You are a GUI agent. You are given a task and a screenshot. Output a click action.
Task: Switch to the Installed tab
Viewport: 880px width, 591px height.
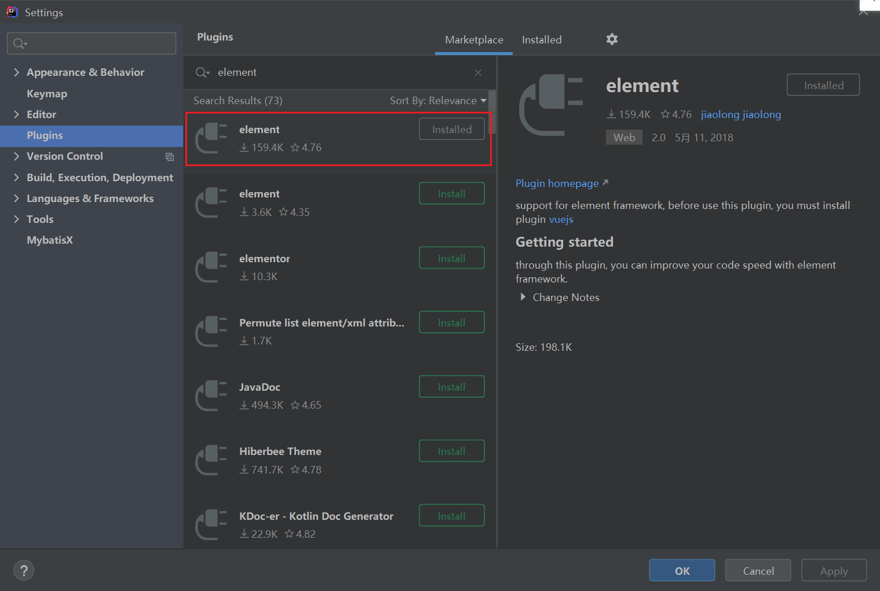[x=542, y=40]
